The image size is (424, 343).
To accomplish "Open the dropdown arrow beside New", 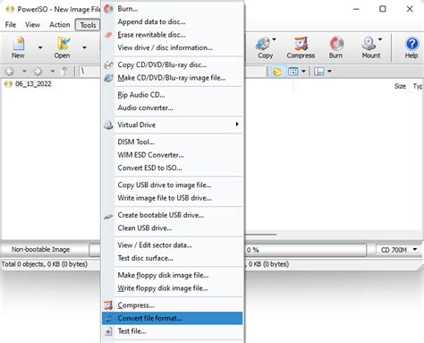I will click(40, 47).
